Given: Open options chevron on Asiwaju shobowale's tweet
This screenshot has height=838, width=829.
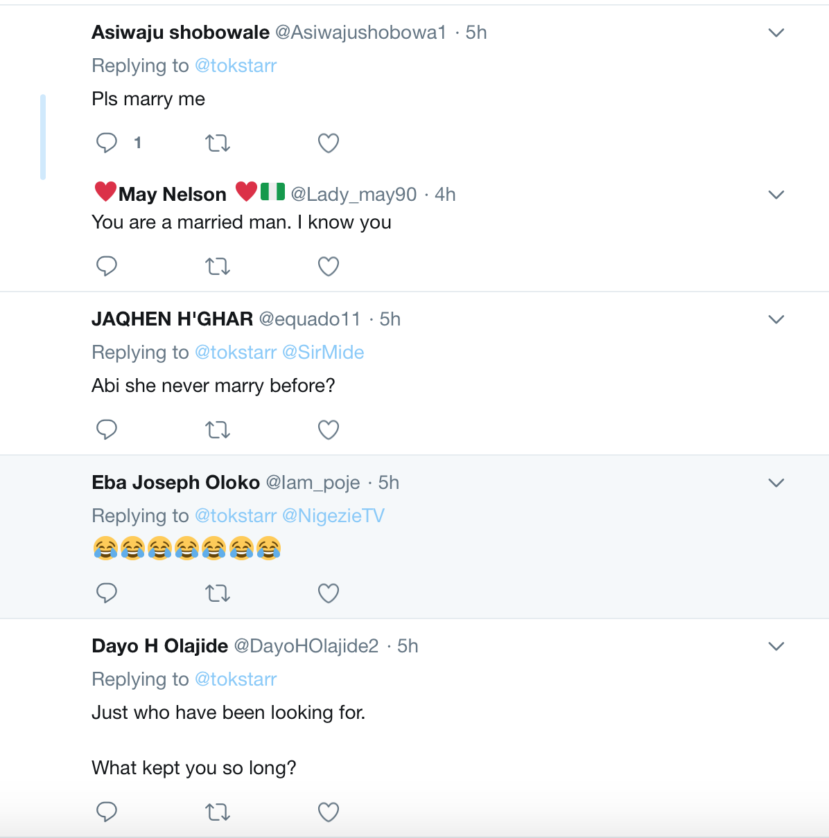Looking at the screenshot, I should pos(776,33).
